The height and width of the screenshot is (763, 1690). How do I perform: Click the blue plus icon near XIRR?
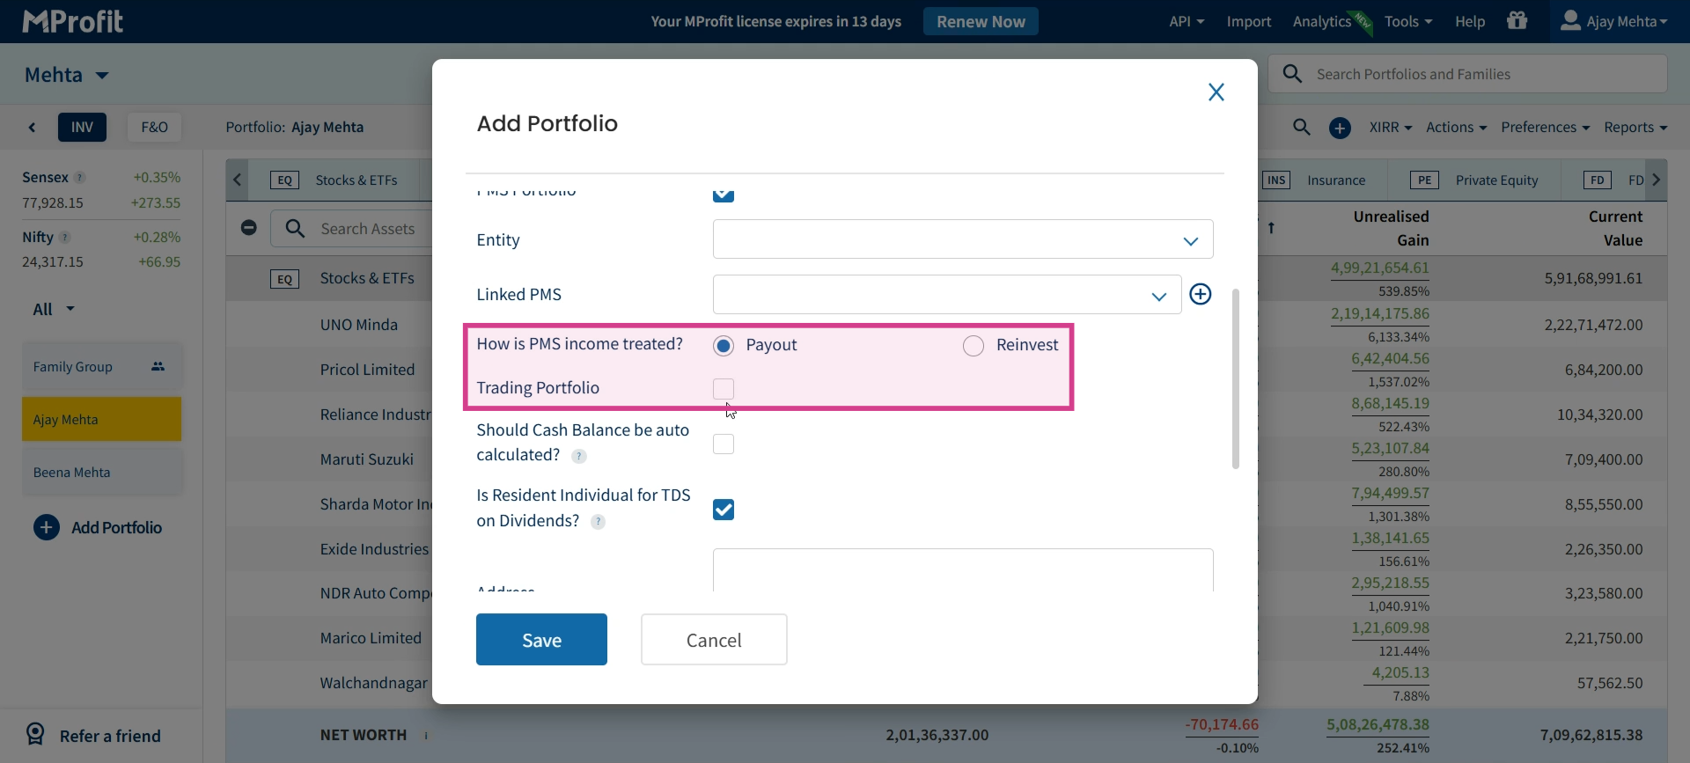(1340, 128)
